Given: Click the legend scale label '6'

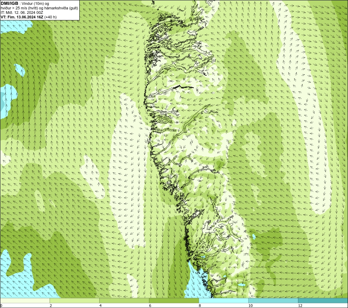Looking at the screenshot, I should (x=150, y=306).
